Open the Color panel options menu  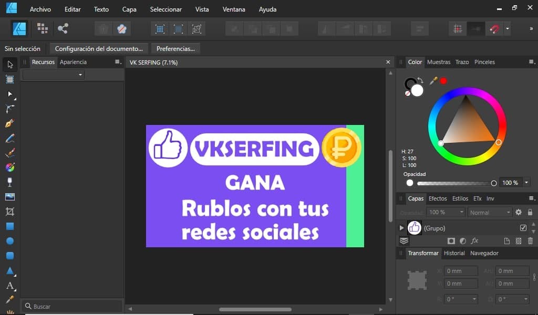[532, 62]
